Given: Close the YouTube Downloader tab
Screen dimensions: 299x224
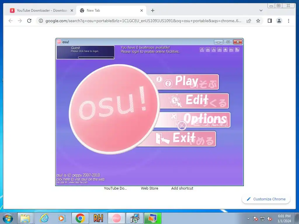Looking at the screenshot, I should [72, 10].
